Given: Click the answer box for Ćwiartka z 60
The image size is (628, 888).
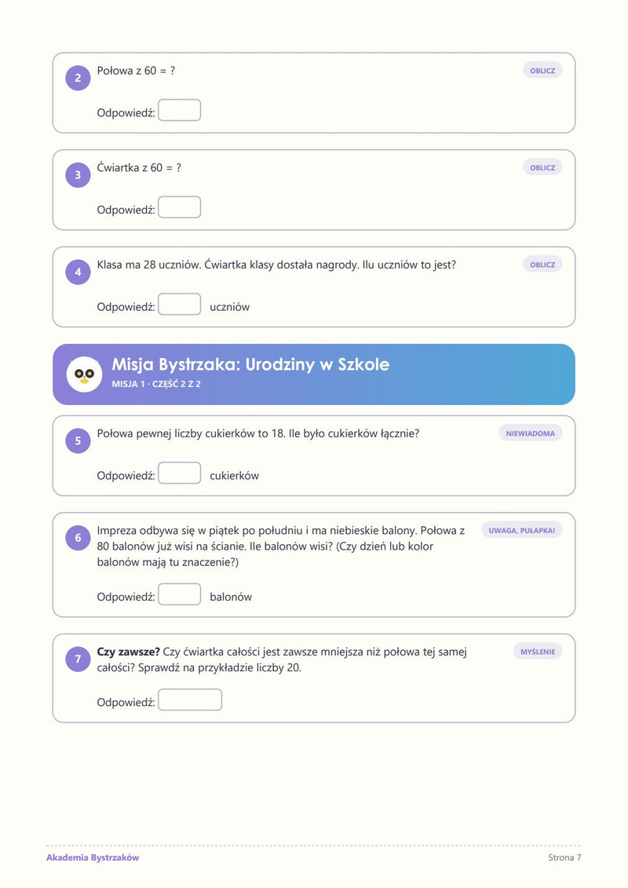Looking at the screenshot, I should click(180, 207).
